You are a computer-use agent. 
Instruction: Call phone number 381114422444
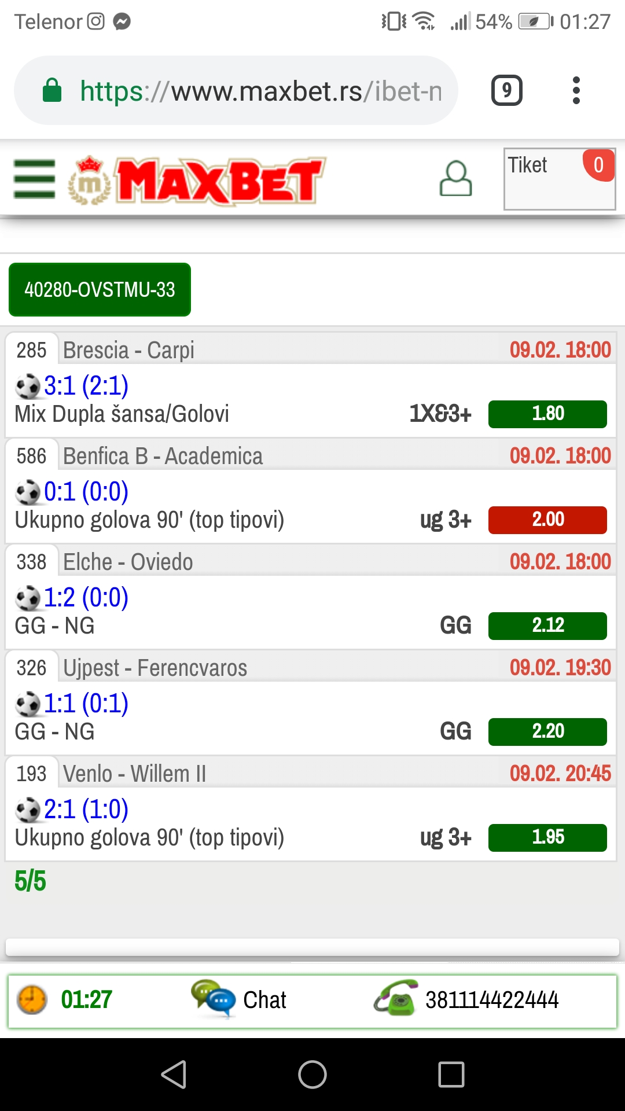click(492, 1000)
